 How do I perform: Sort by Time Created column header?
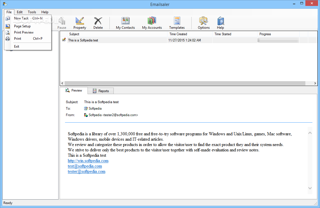coord(190,34)
